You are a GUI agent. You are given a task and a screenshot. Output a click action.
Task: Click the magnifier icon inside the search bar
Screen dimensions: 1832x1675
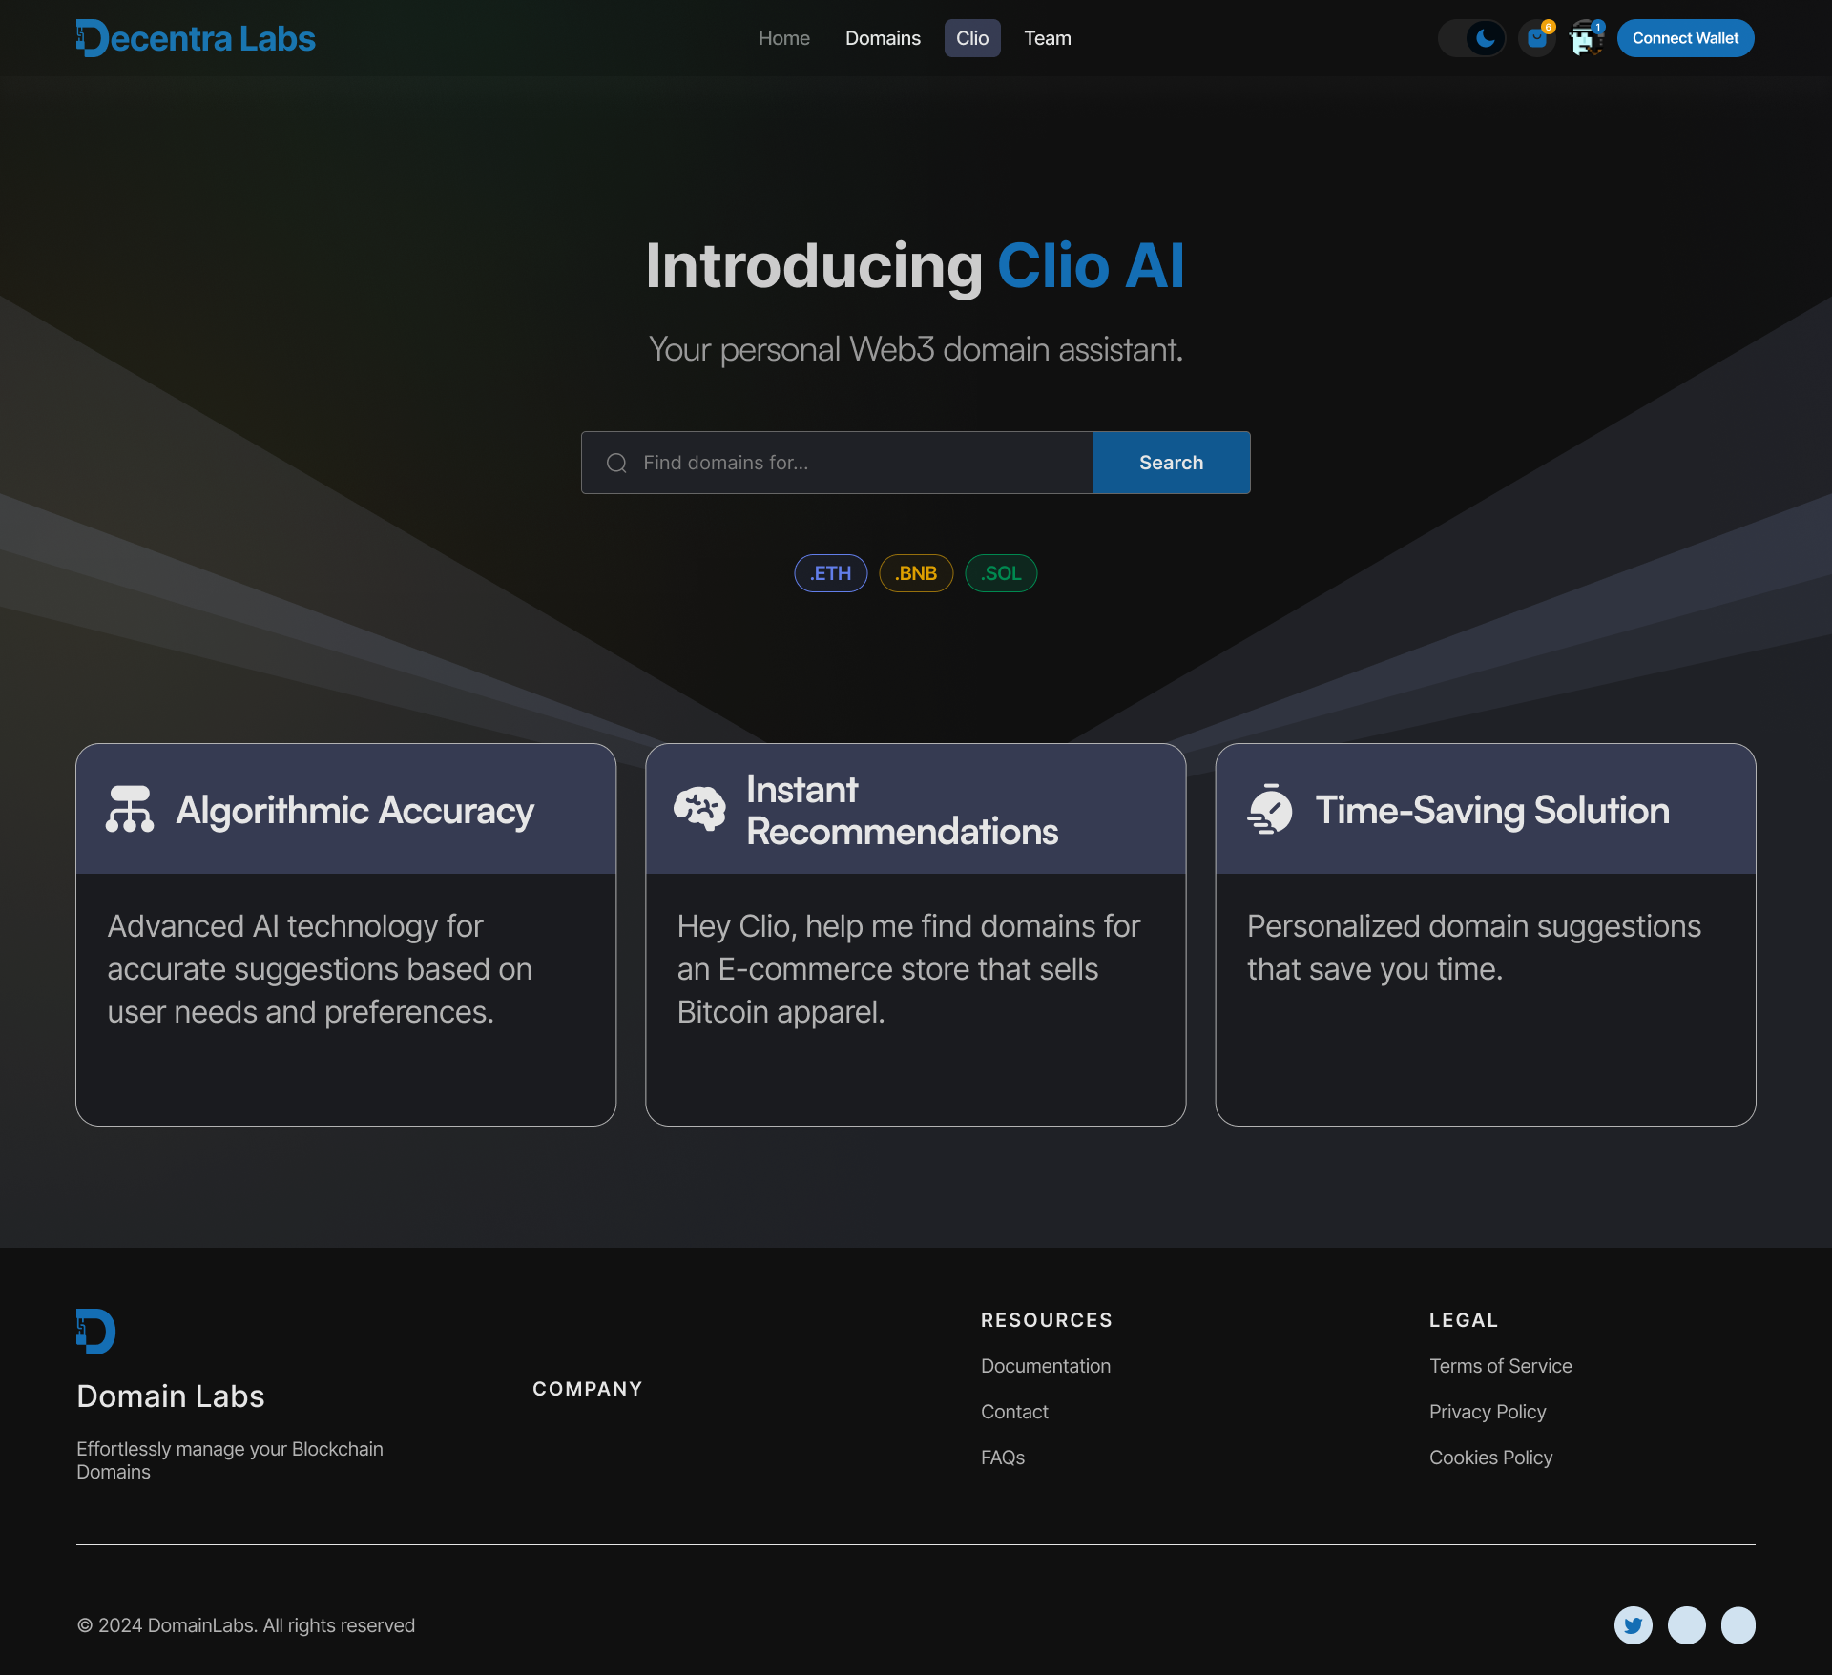[616, 463]
